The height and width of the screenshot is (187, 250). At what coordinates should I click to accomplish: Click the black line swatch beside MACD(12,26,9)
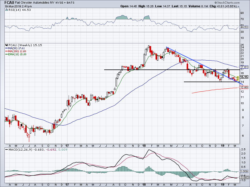6,150
